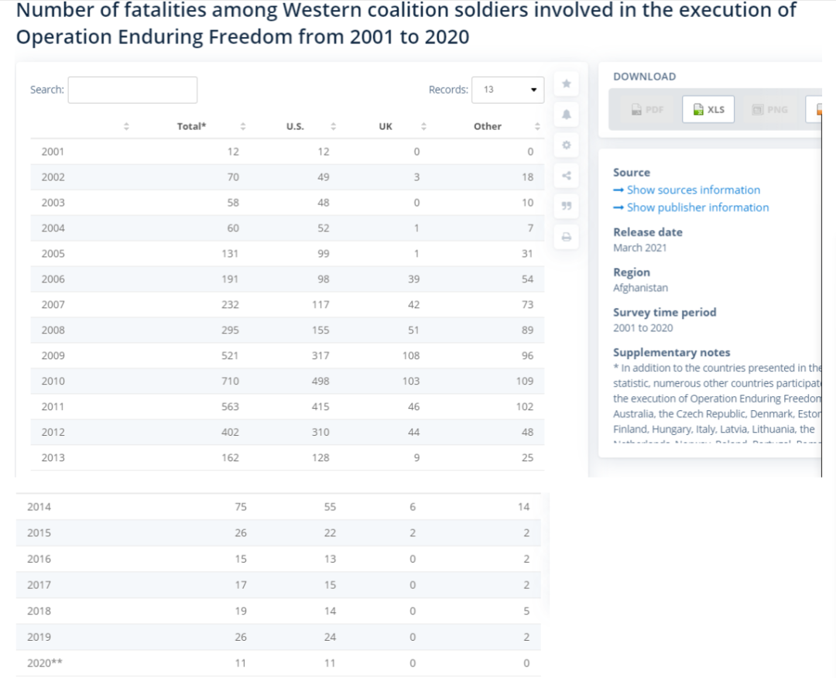Click Show publisher information link
836x678 pixels.
[691, 207]
